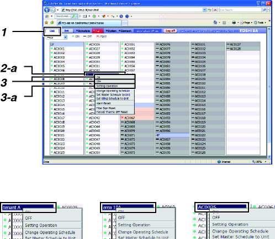Choose Alarm Reset in context menu

tap(115, 103)
